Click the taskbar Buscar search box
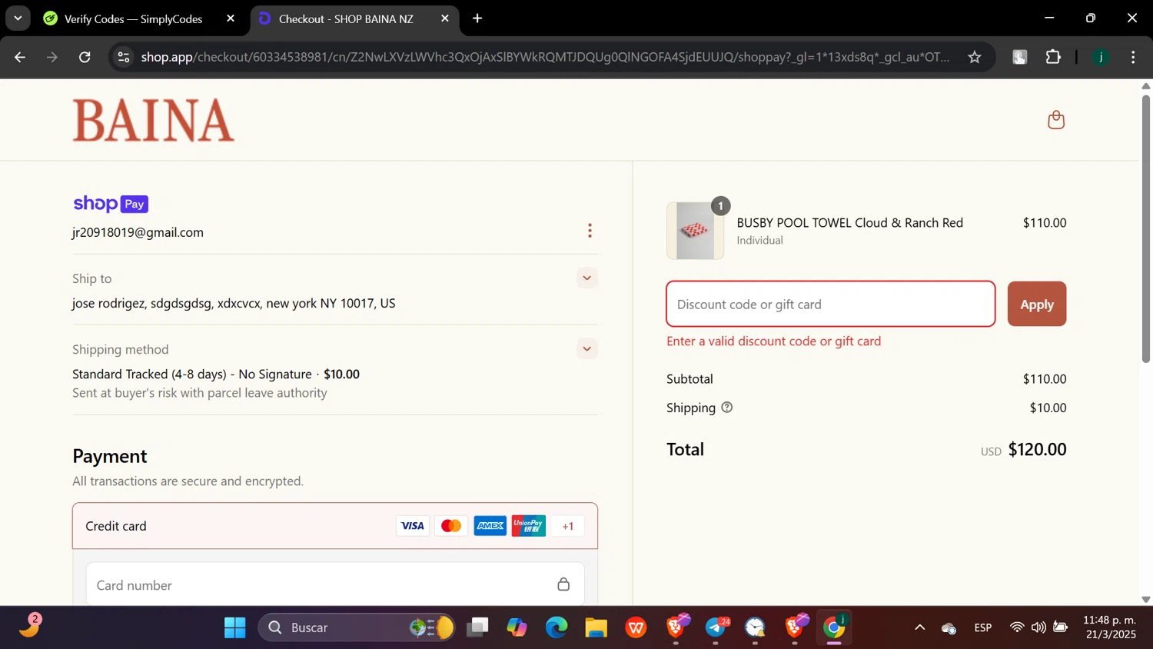 pos(357,627)
